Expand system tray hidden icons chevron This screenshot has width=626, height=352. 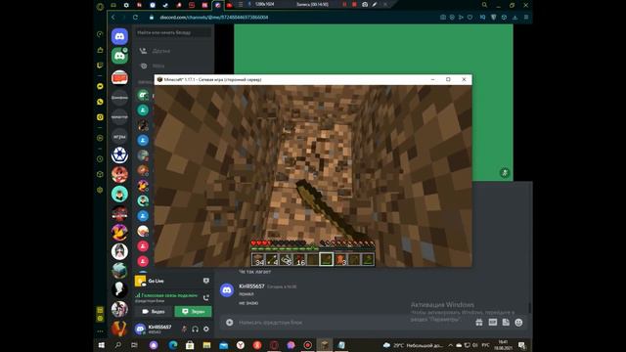450,345
